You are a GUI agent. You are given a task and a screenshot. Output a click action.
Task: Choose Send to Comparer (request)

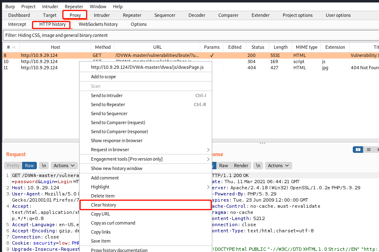(146, 123)
